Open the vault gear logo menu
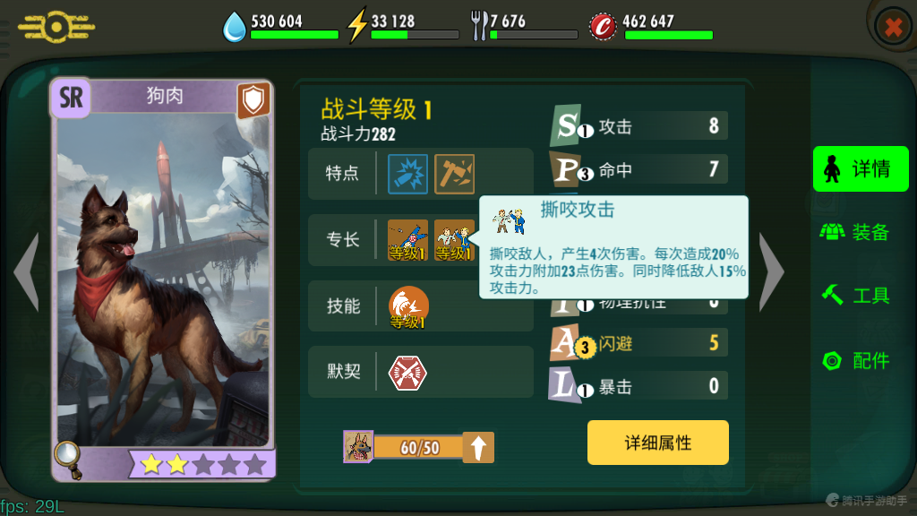The width and height of the screenshot is (917, 516). click(56, 27)
